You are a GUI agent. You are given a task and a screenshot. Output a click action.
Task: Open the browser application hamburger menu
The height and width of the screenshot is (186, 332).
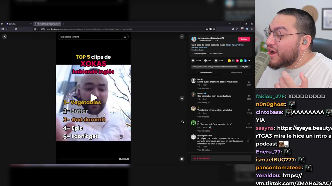click(x=251, y=29)
